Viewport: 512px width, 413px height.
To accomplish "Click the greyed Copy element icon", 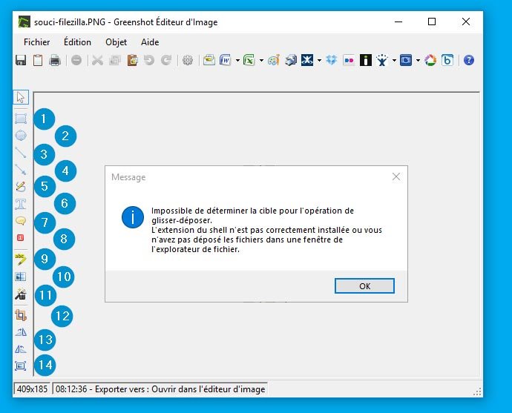I will [x=114, y=60].
